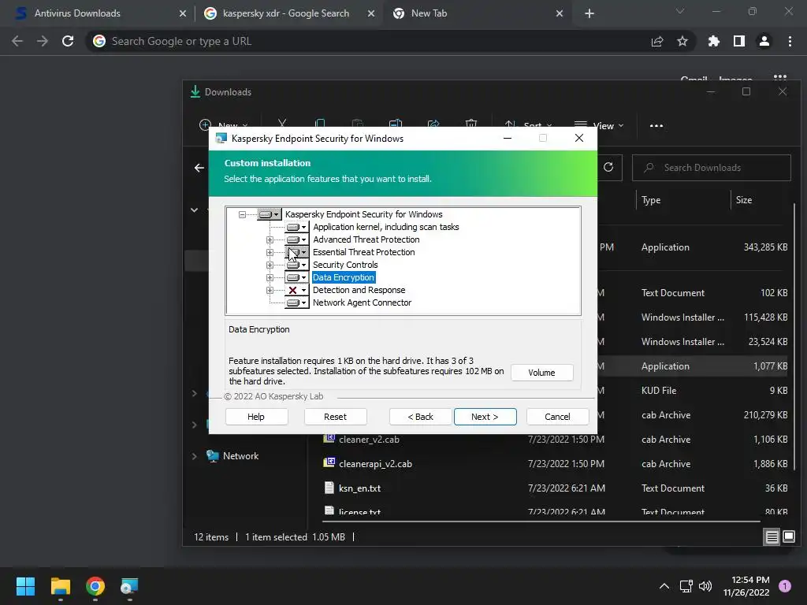Show hidden system tray icons
Viewport: 807px width, 605px height.
point(664,586)
